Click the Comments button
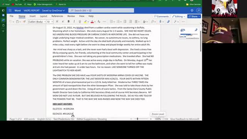 [x=161, y=16]
